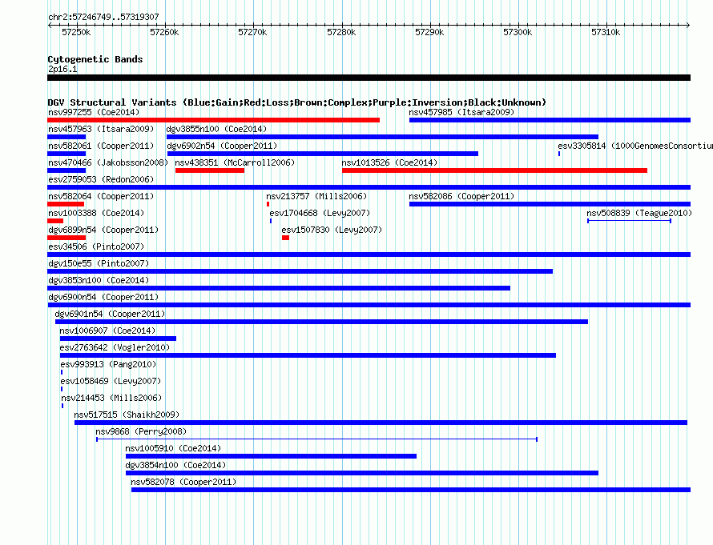Open dgv6902n54 (Cooper2011) variant
Viewport: 713px width, 545px height.
(222, 146)
